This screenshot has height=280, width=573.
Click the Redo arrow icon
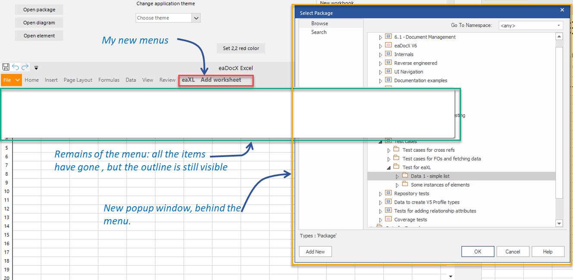click(x=25, y=67)
